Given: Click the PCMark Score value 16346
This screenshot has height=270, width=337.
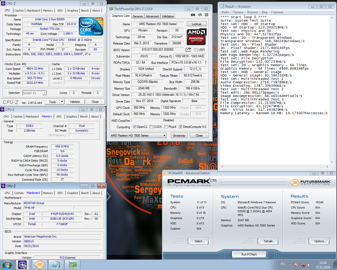Looking at the screenshot, I should click(319, 202).
